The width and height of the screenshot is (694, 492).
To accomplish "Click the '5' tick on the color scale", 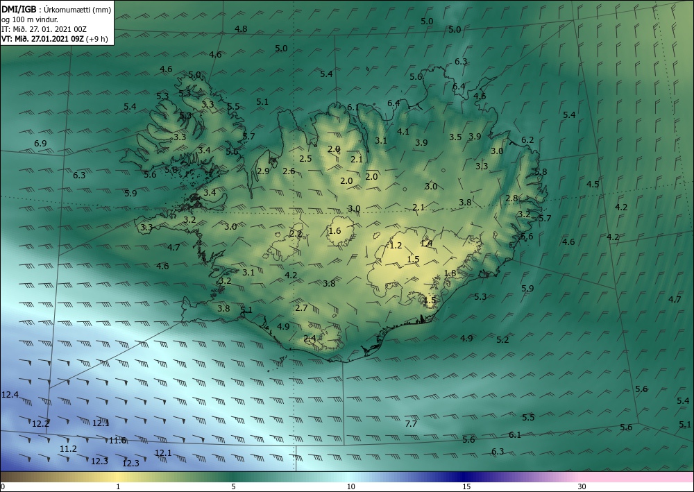I will coord(233,486).
